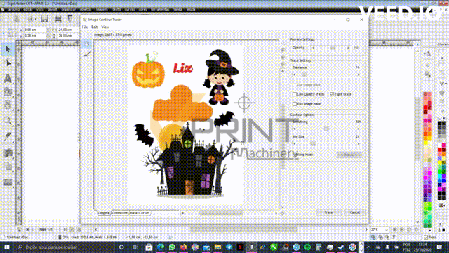Select the Text tool letter A
This screenshot has height=253, width=449.
pos(8,78)
